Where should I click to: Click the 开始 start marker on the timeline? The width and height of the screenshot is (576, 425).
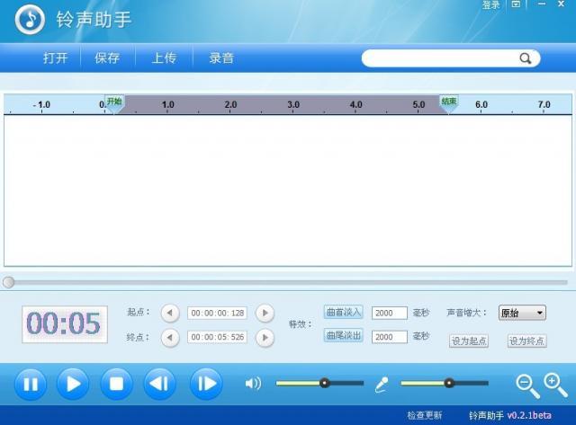(114, 103)
